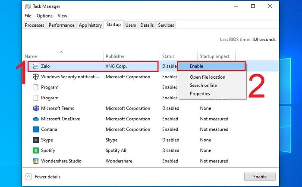
Task: Click the Zalo app icon
Action: click(36, 66)
